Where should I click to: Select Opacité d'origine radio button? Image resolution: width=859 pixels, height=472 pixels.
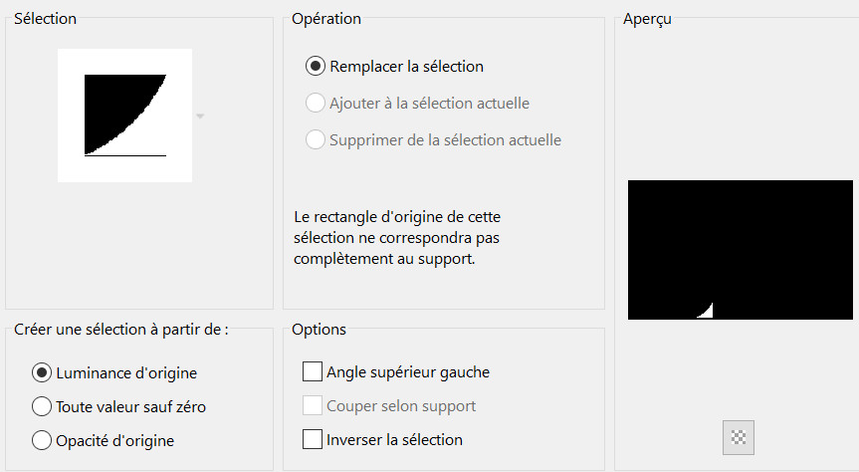pyautogui.click(x=42, y=439)
